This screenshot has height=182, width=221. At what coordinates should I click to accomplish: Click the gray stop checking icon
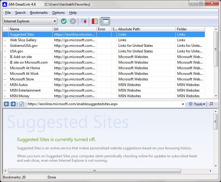click(x=73, y=21)
